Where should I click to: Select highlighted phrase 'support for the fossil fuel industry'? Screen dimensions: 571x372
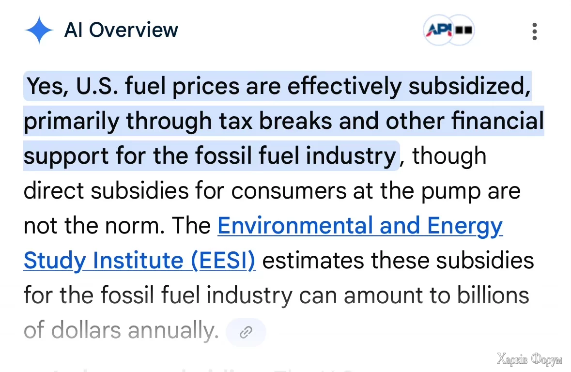(x=210, y=156)
